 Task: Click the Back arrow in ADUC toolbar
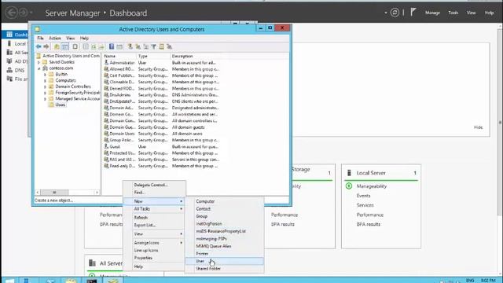tap(39, 47)
